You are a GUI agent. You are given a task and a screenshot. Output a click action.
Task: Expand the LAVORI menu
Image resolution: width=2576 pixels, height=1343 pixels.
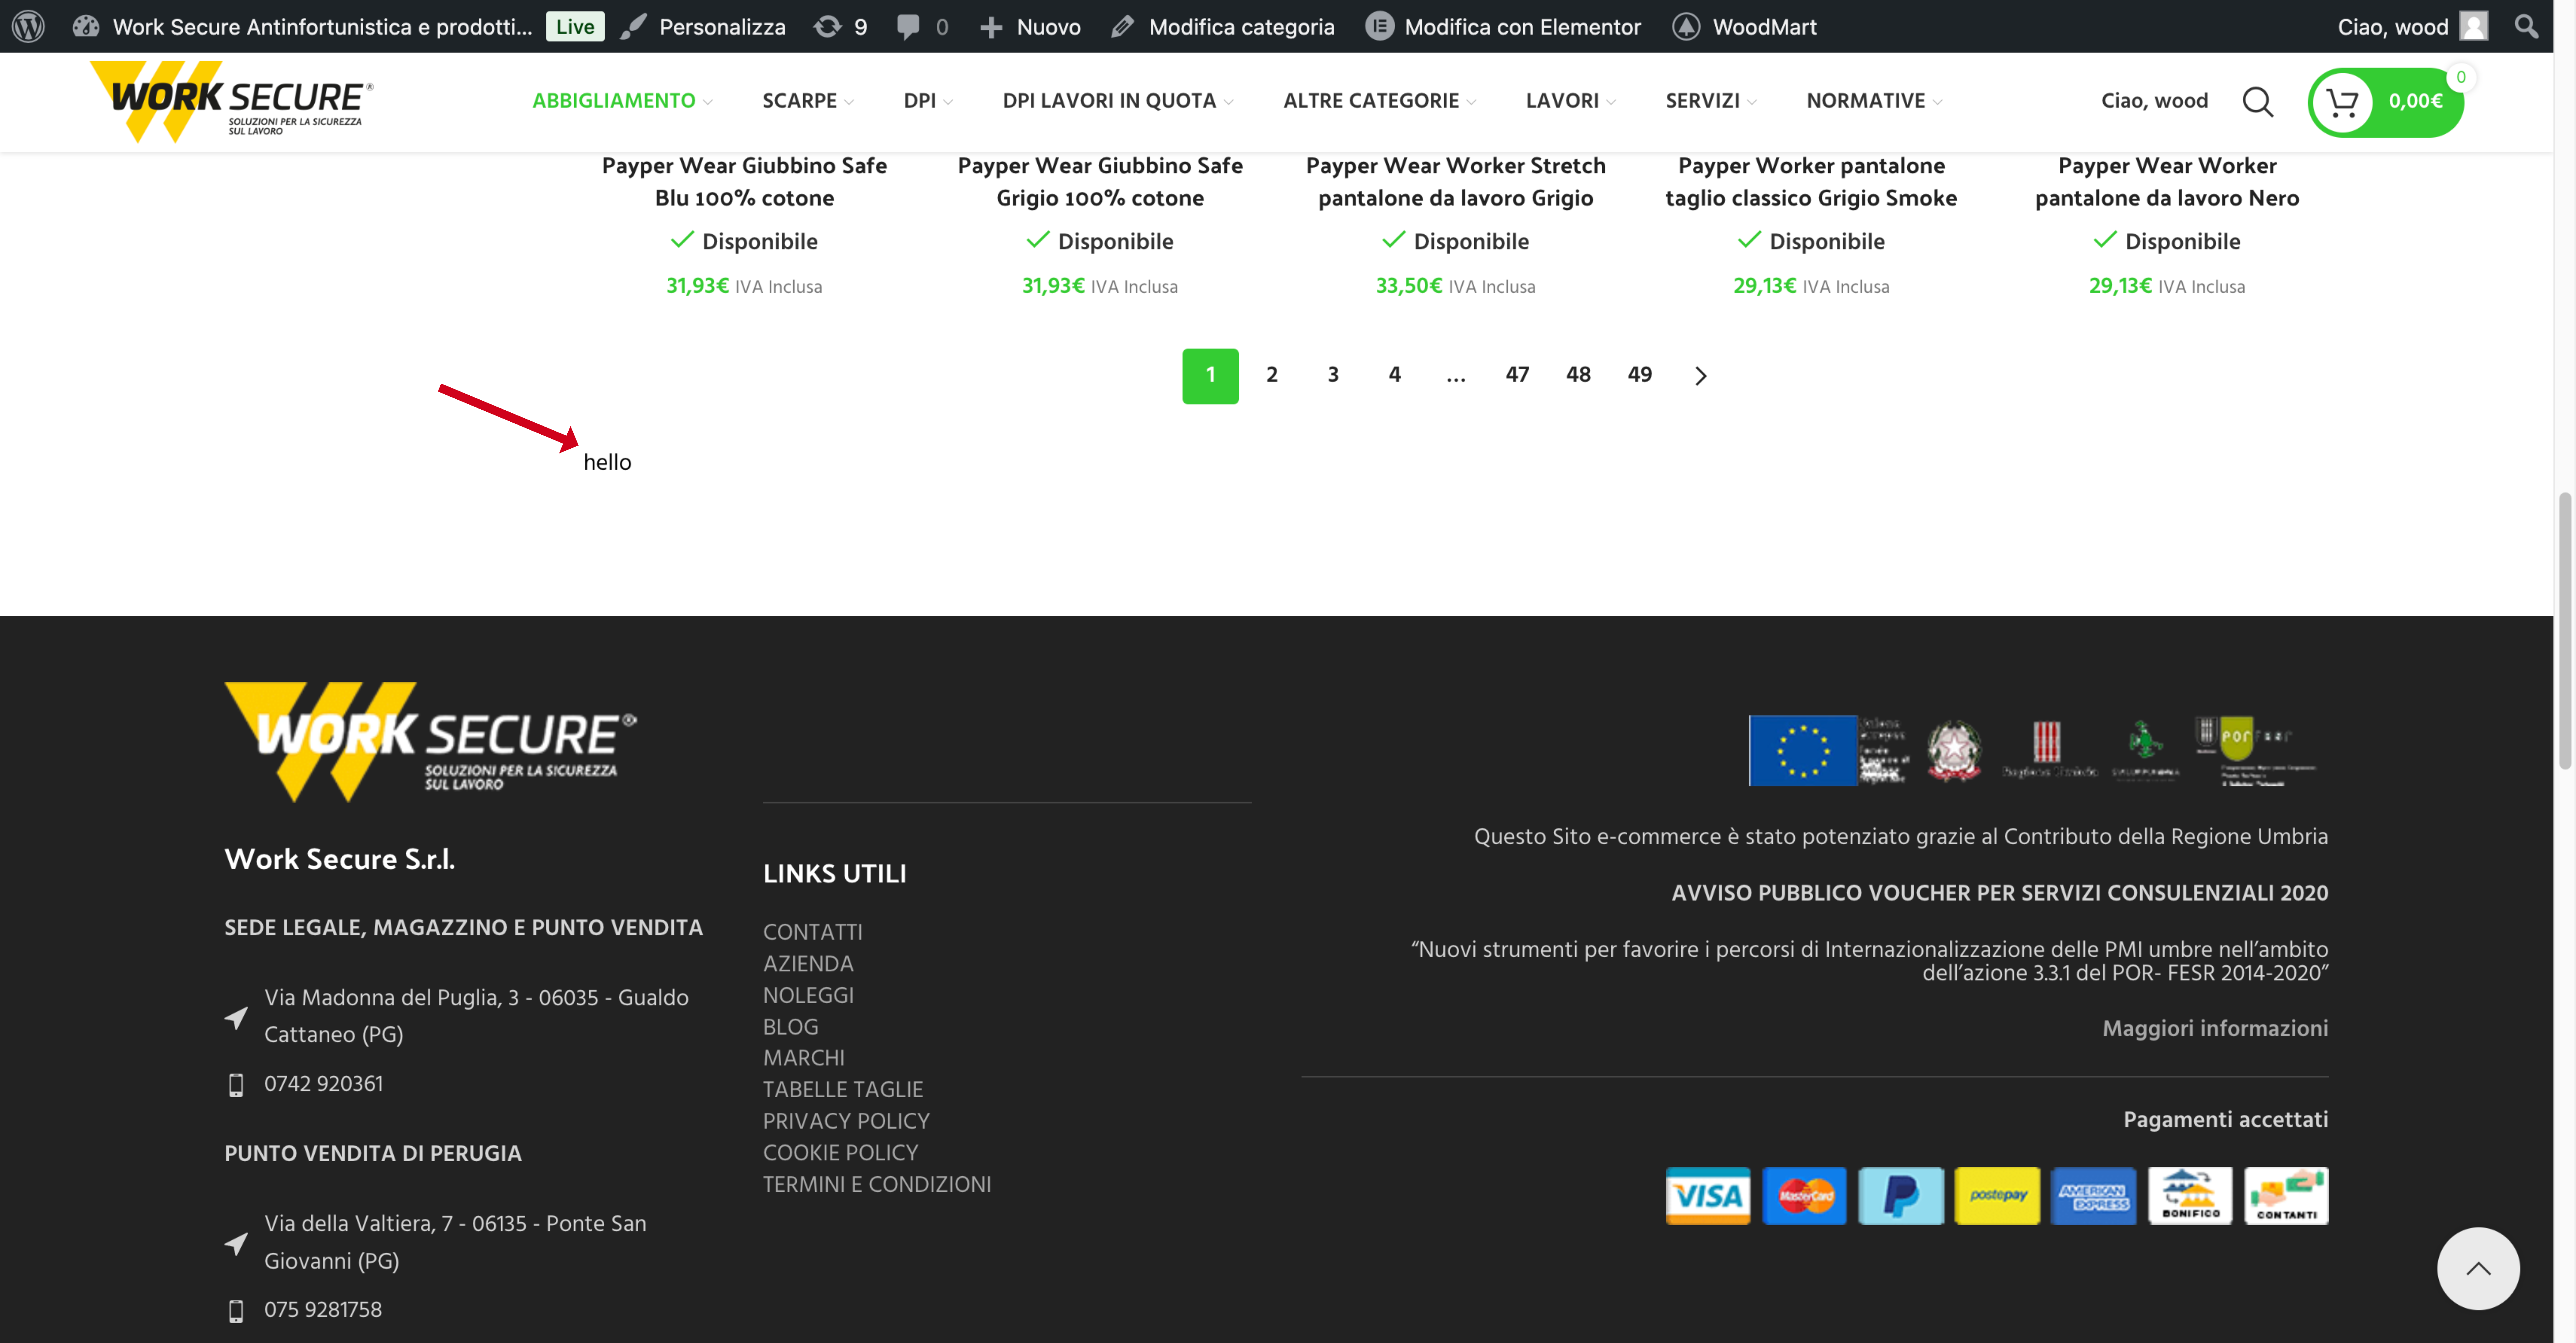(x=1571, y=101)
